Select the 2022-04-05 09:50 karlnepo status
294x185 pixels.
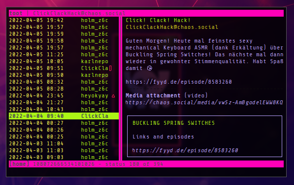pos(64,75)
